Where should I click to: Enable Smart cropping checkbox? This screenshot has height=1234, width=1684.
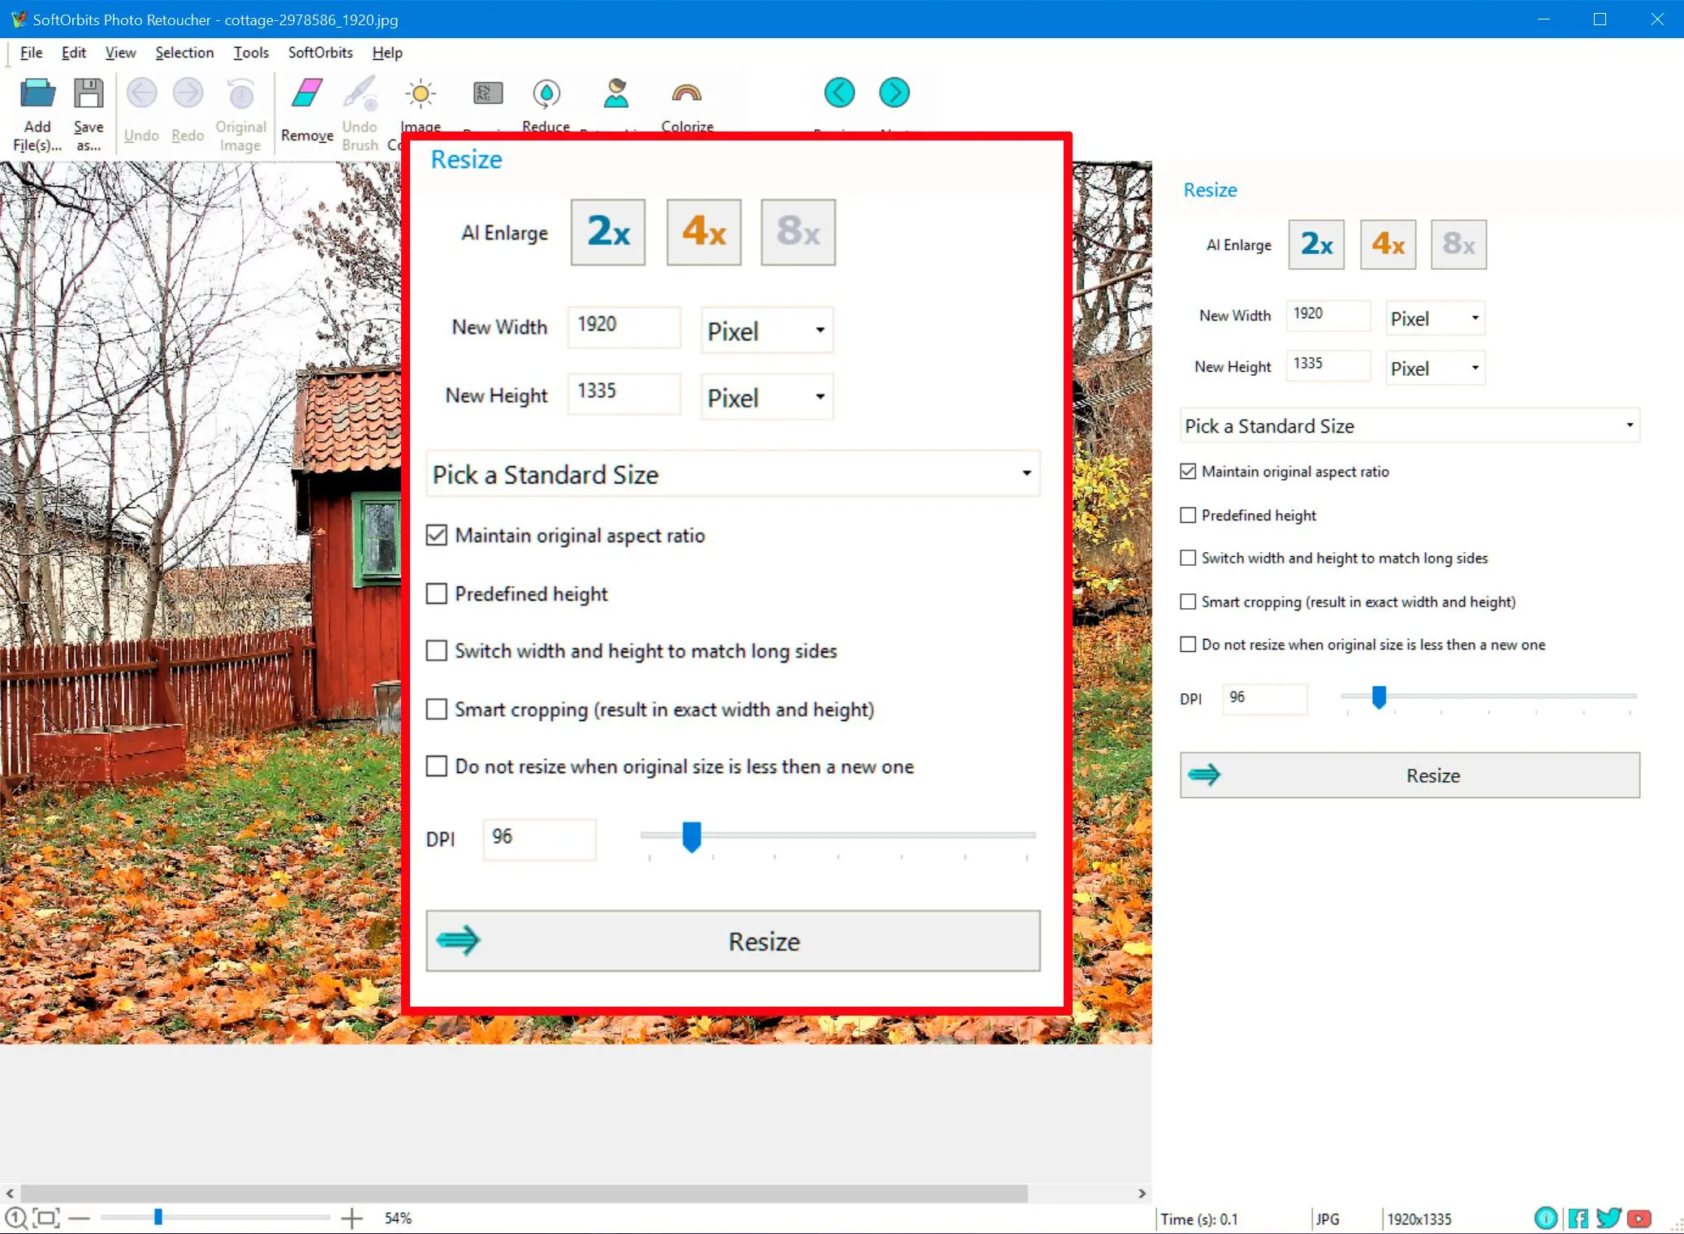pyautogui.click(x=437, y=709)
